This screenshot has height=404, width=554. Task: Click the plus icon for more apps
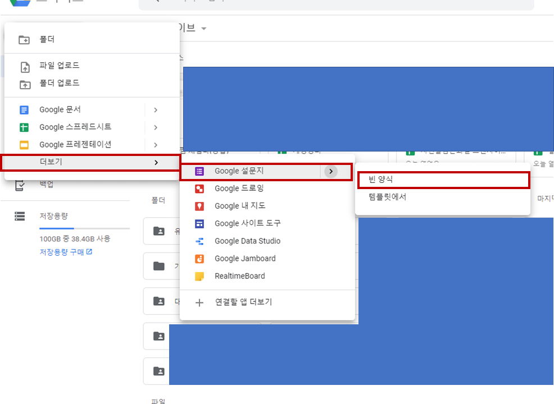pos(199,303)
